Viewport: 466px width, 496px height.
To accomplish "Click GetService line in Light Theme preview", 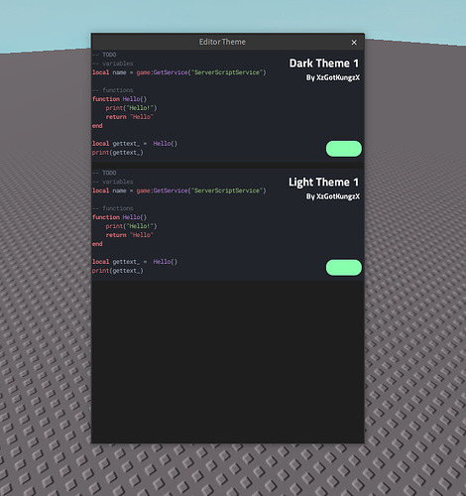I will [179, 190].
